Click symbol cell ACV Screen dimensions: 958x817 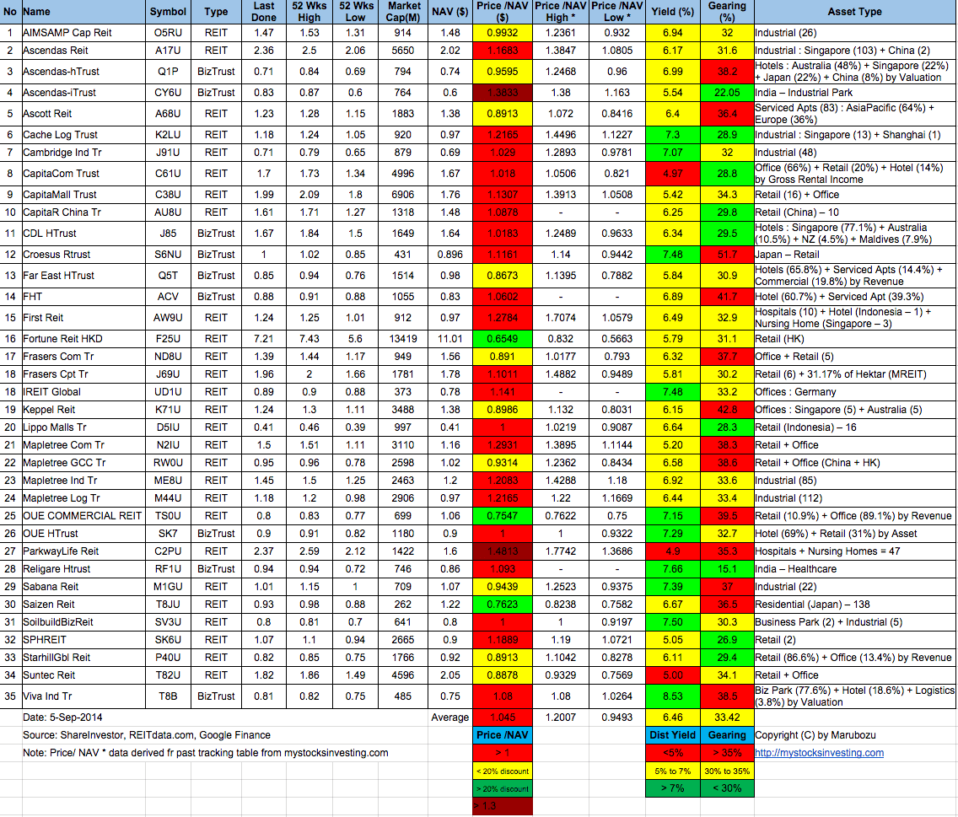[168, 297]
